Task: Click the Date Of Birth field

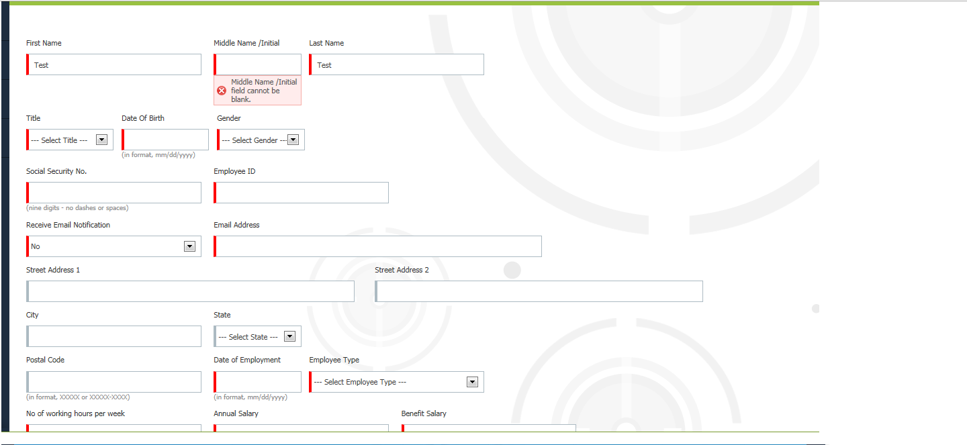Action: tap(165, 140)
